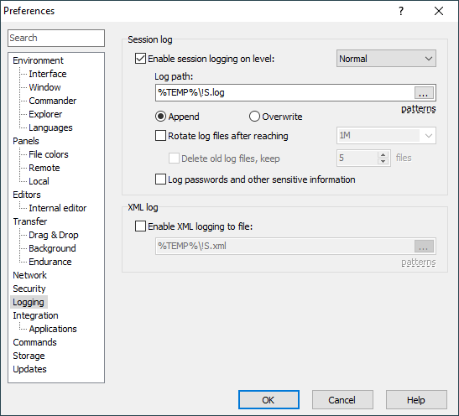Go to Drag & Drop transfer settings

(54, 235)
